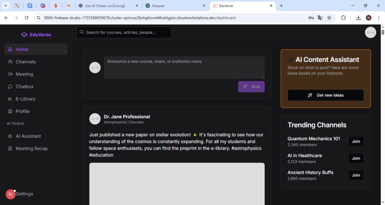
Task: Join Quantum Mechanics 101 channel
Action: (x=356, y=141)
